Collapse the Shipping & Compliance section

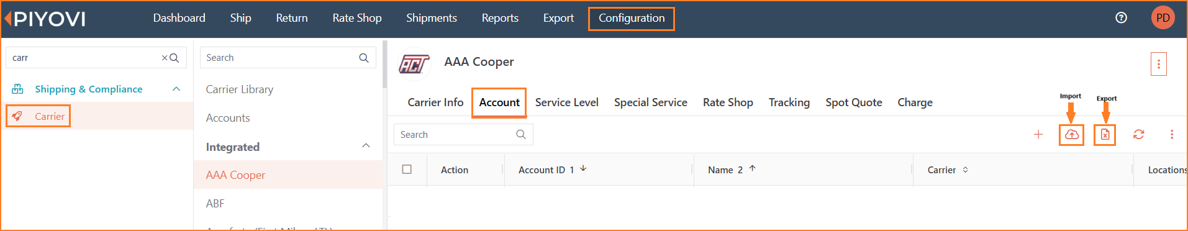[176, 89]
